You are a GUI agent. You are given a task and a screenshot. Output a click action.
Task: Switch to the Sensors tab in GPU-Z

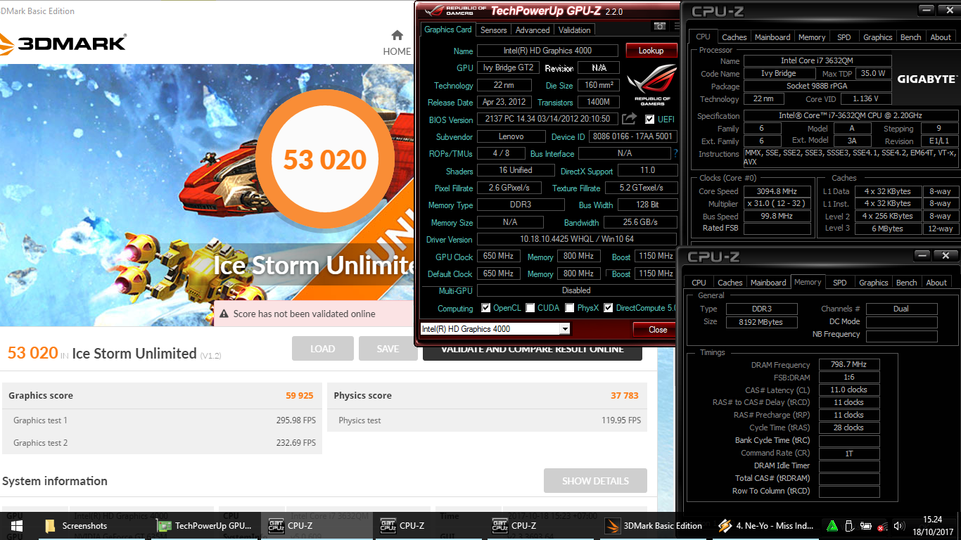(x=493, y=30)
